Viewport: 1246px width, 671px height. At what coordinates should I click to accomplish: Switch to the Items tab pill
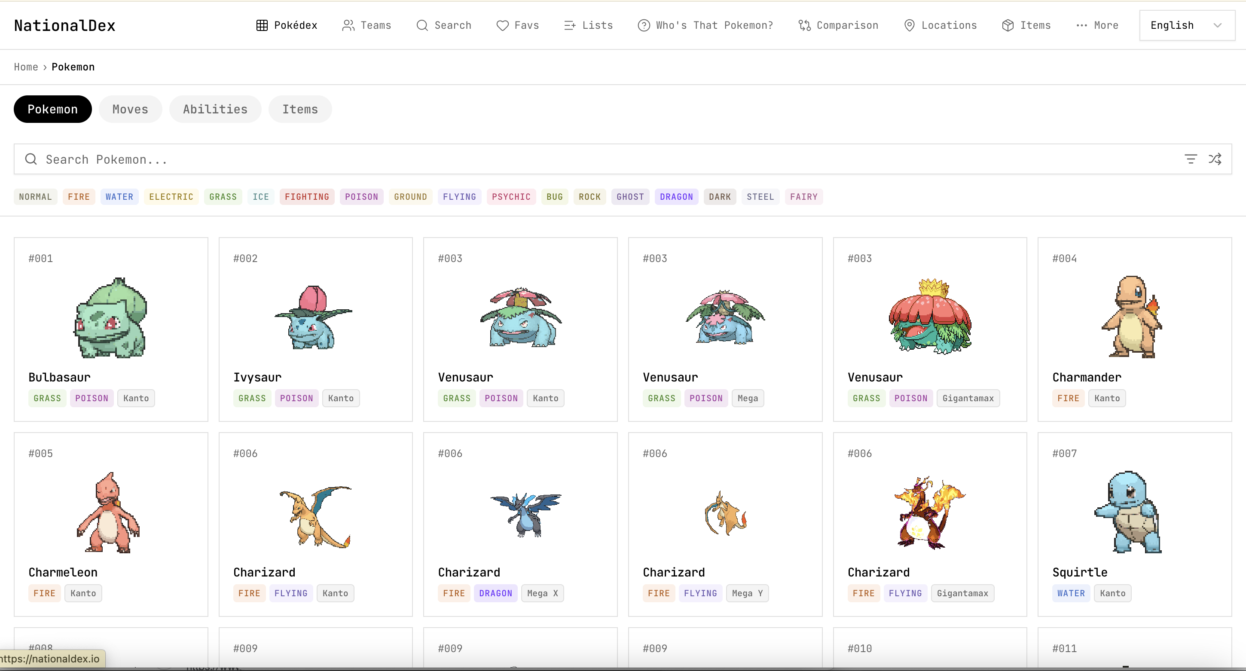tap(300, 109)
